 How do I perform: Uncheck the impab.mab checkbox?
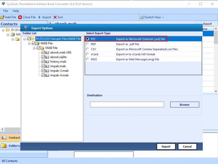43,66
